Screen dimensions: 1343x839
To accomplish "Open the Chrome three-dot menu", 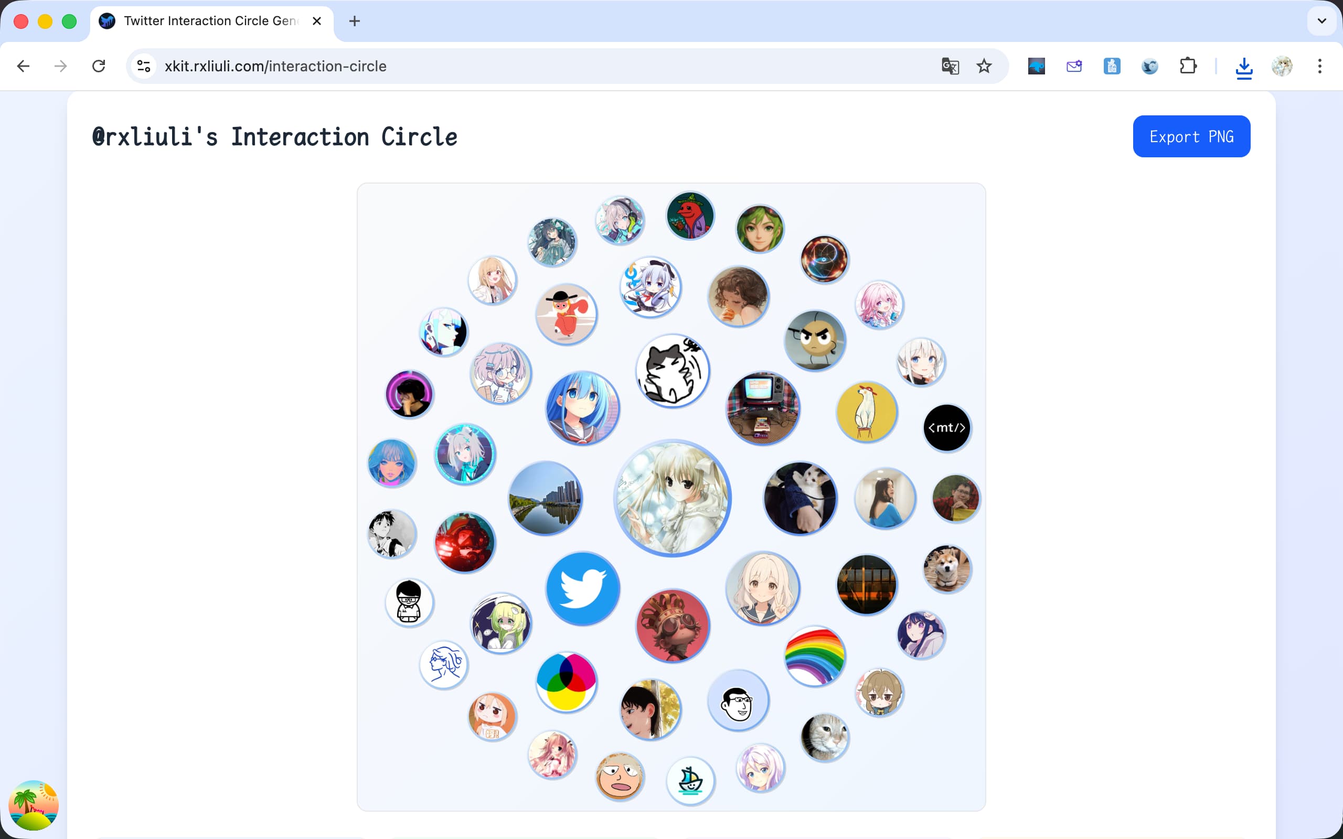I will (x=1319, y=66).
